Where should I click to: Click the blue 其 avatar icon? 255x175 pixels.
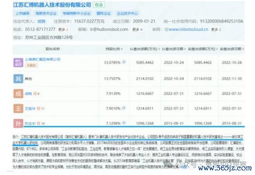[x=18, y=78]
